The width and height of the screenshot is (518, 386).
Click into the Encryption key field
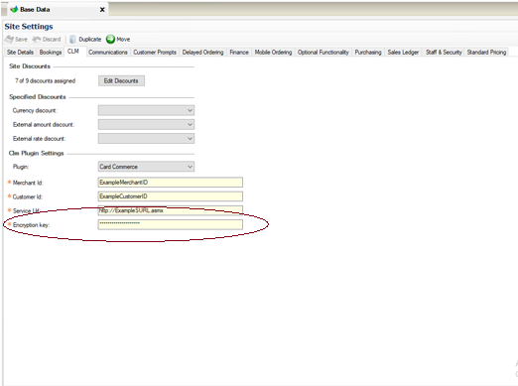click(171, 224)
